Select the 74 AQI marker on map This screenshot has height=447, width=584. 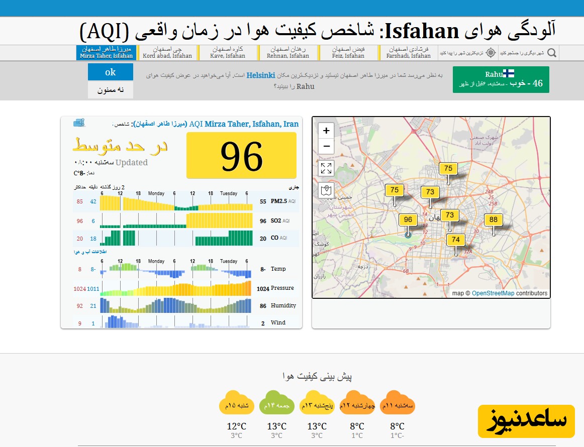click(x=455, y=240)
